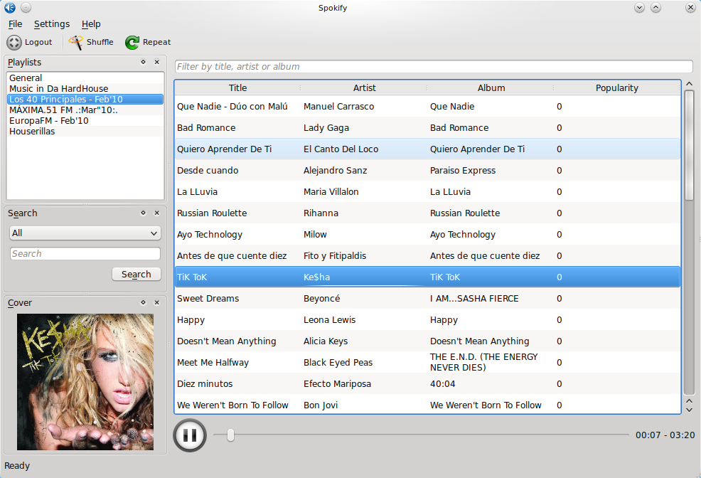This screenshot has height=478, width=701.
Task: Toggle Repeat playback mode
Action: 132,43
